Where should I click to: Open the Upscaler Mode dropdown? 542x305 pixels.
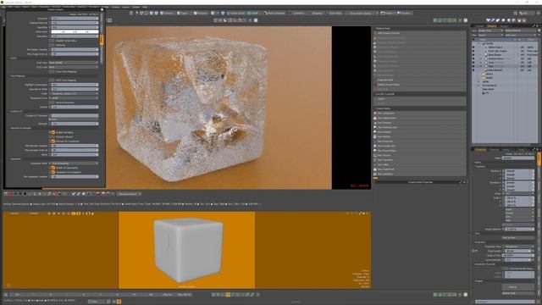tap(75, 164)
